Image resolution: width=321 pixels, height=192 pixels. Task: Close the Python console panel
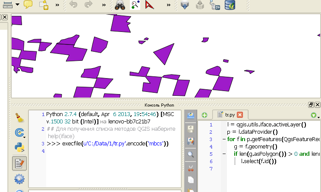[318, 105]
